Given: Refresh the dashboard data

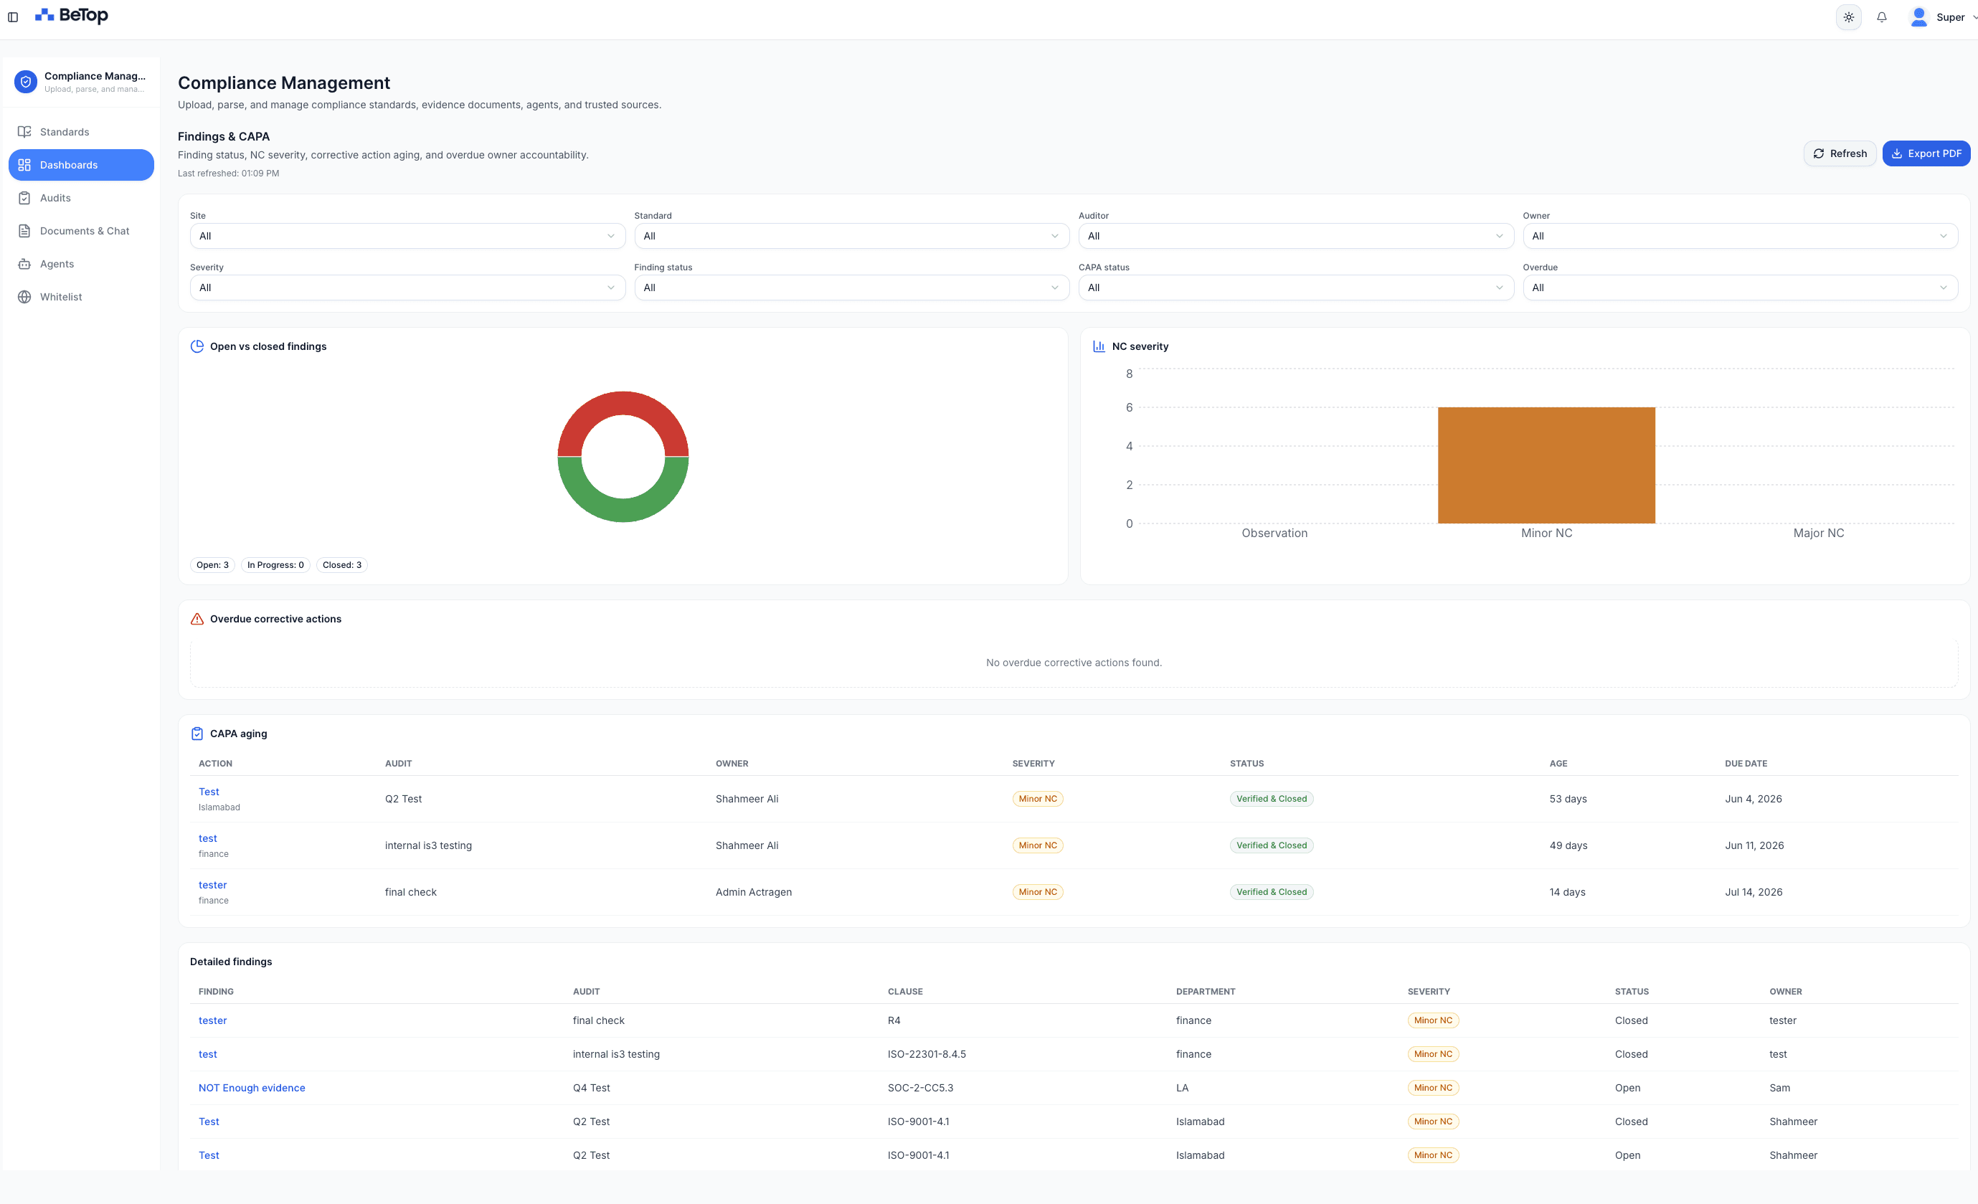Looking at the screenshot, I should [1839, 153].
